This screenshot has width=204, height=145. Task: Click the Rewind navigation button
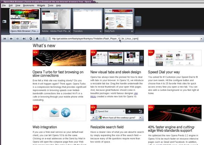(5, 39)
